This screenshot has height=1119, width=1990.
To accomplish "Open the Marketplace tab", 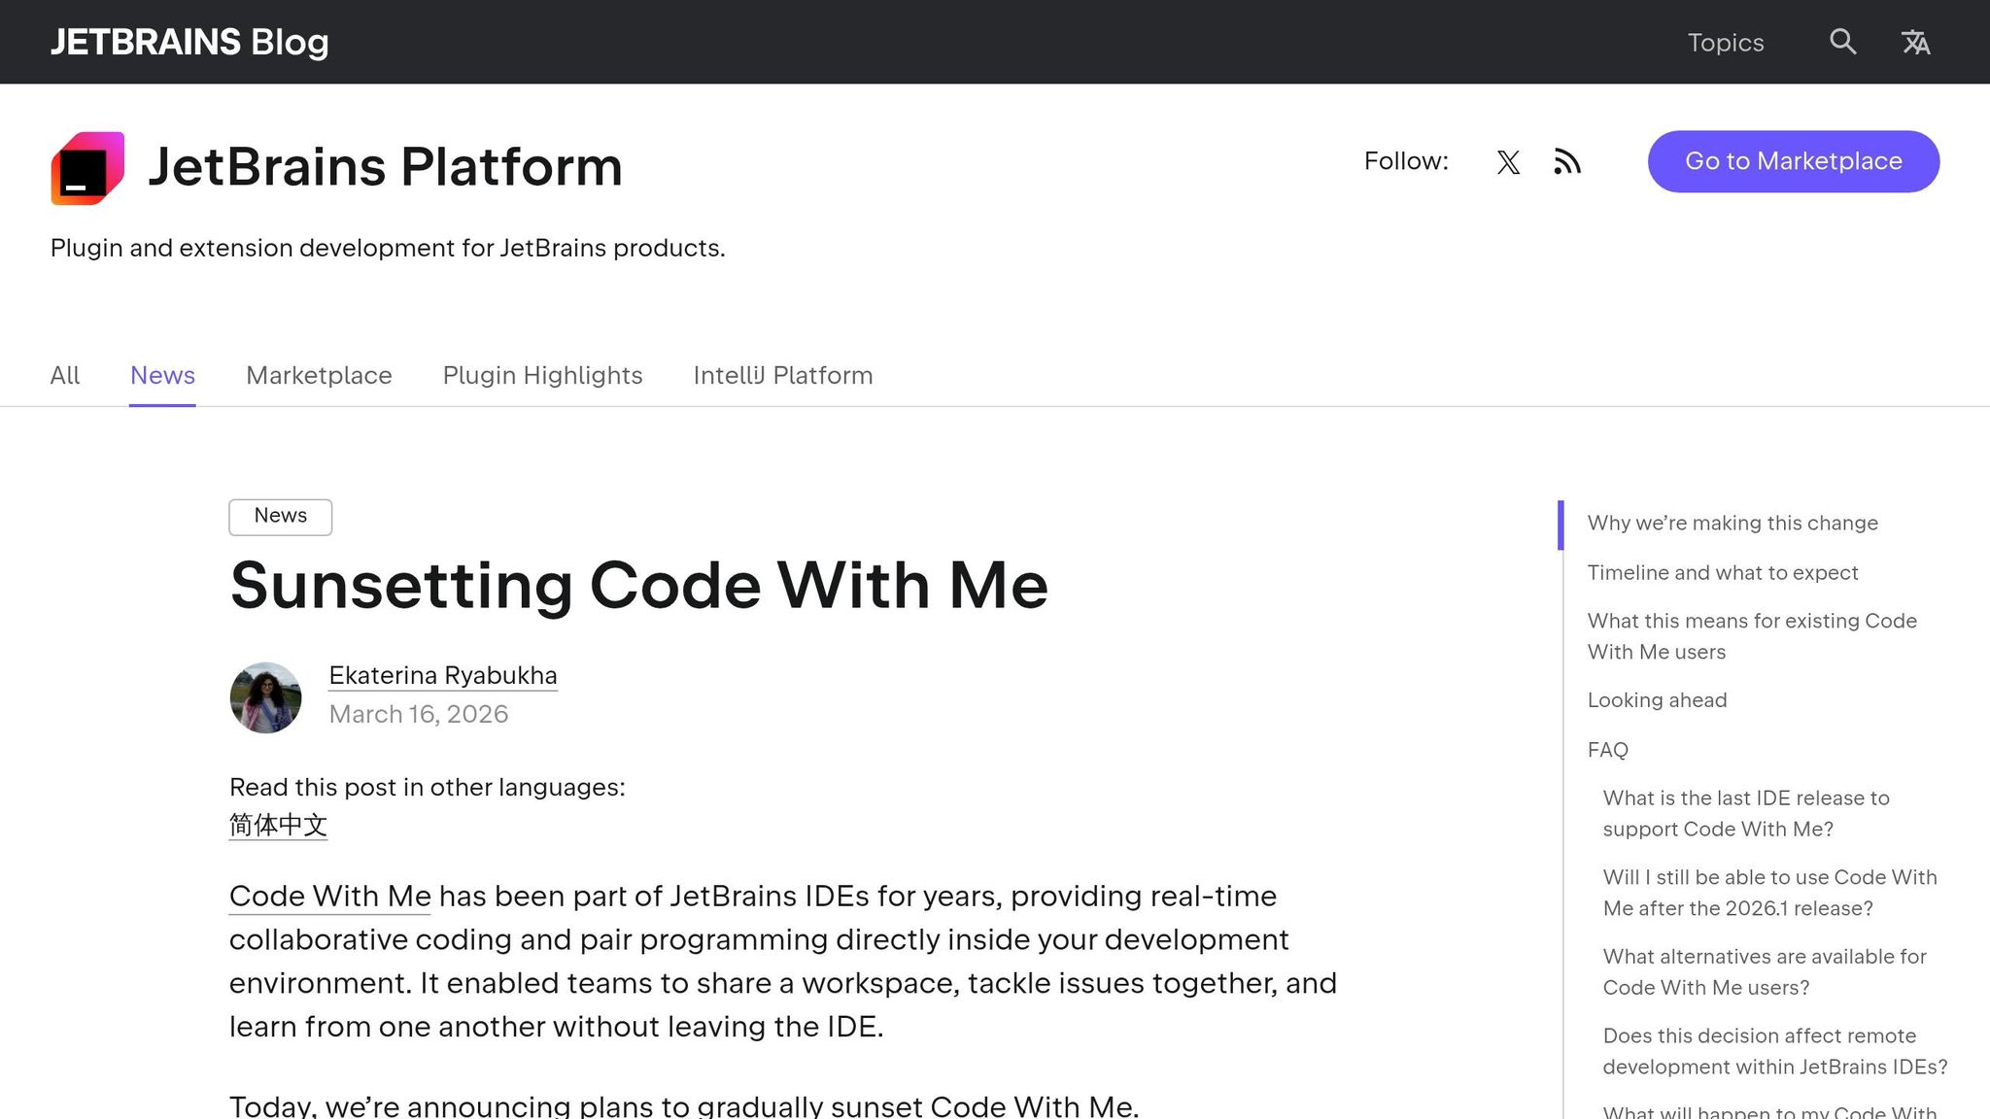I will pyautogui.click(x=319, y=376).
